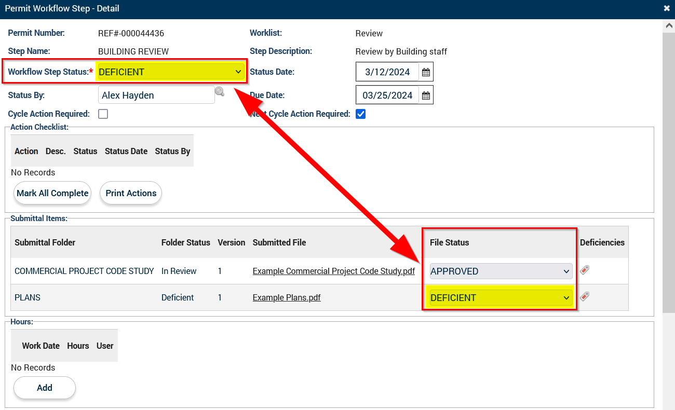This screenshot has height=410, width=675.
Task: Click the vertical scrollbar thumb
Action: pos(669,171)
